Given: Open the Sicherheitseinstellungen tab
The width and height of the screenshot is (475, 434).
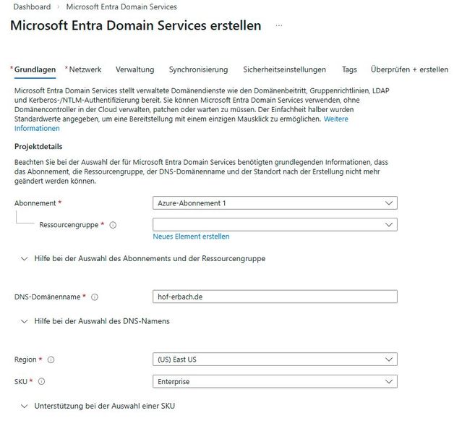Looking at the screenshot, I should coord(284,69).
